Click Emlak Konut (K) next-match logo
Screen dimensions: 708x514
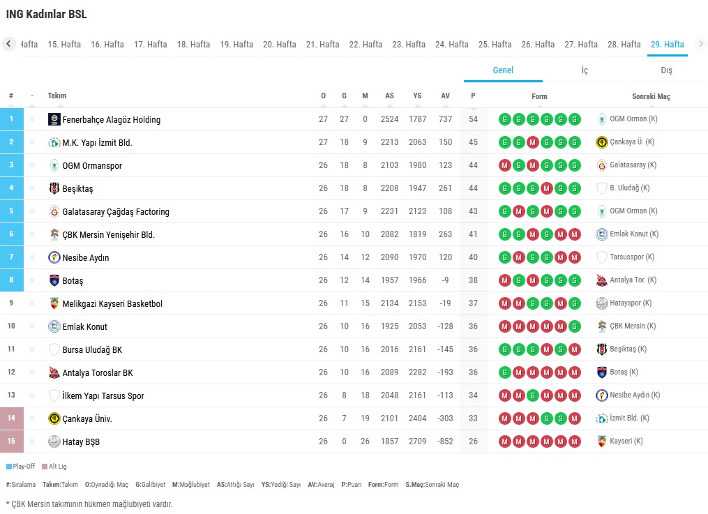(601, 234)
